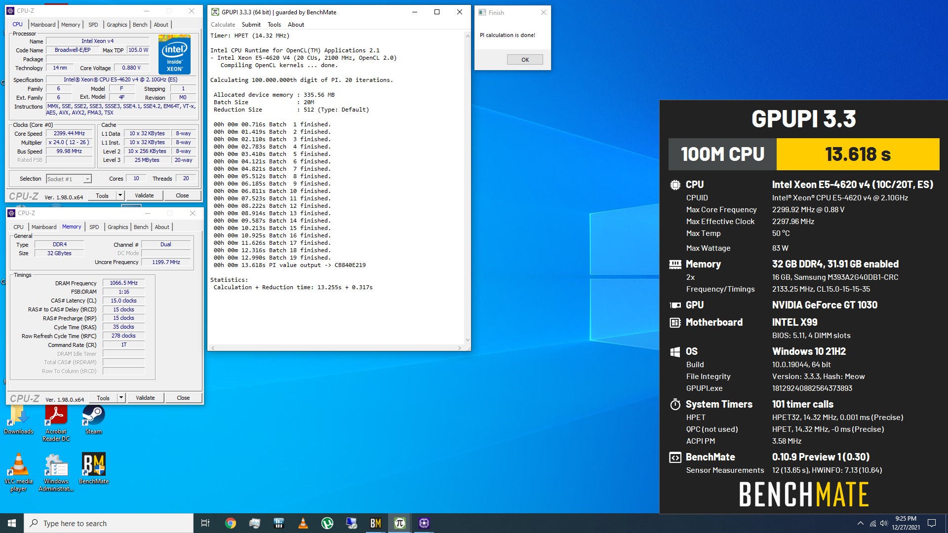Click Validate in the upper CPU-Z window
Image resolution: width=948 pixels, height=533 pixels.
tap(144, 195)
